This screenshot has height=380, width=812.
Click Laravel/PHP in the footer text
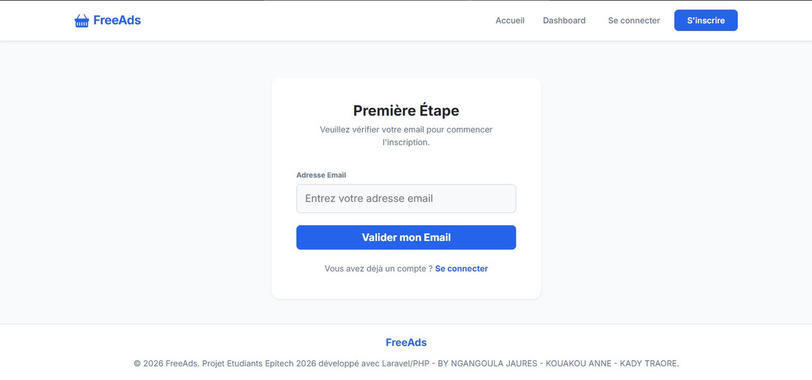pos(400,364)
